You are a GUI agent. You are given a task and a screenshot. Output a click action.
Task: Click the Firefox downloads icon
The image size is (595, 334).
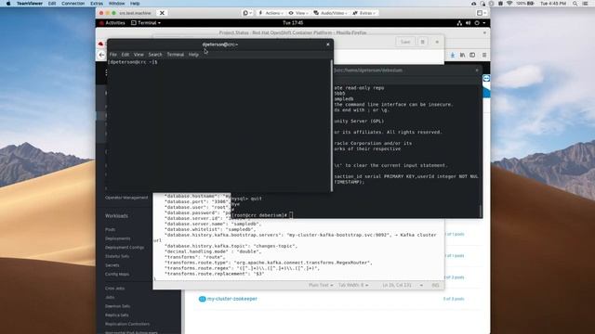click(453, 56)
